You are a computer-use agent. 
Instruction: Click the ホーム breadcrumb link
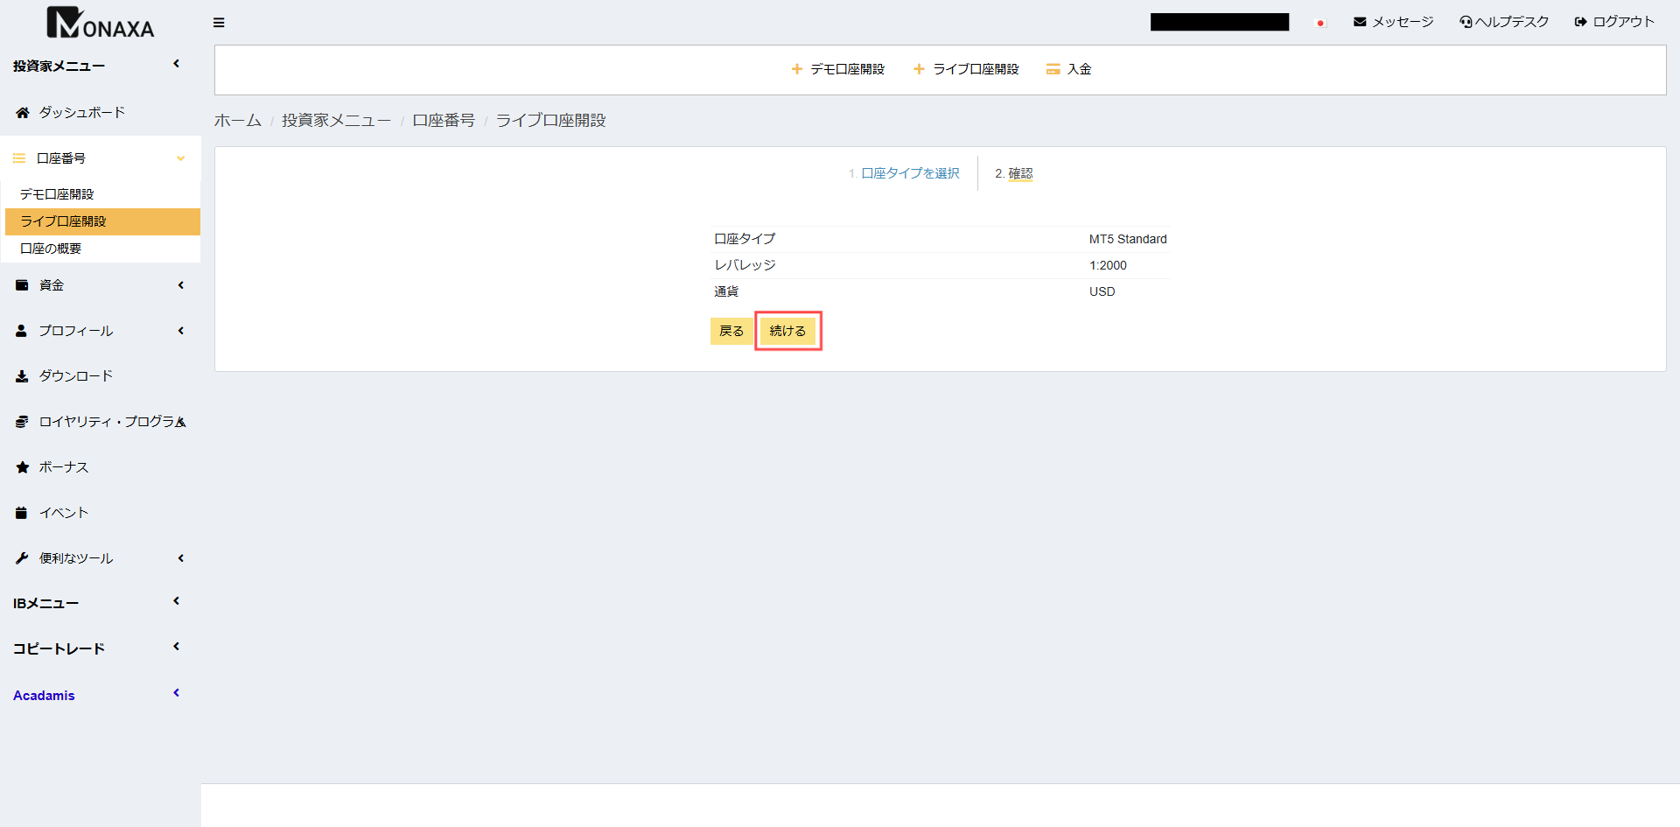click(x=237, y=121)
